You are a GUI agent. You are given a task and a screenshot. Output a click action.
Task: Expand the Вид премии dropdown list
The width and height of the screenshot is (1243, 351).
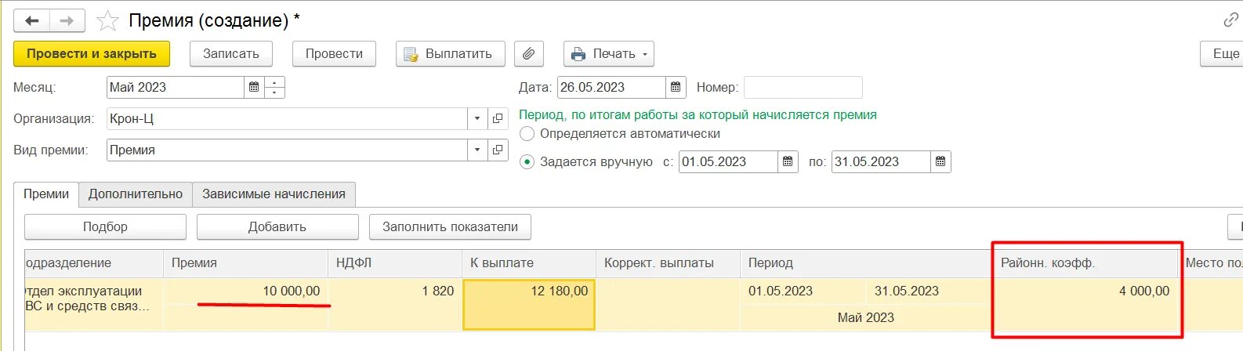[x=477, y=150]
